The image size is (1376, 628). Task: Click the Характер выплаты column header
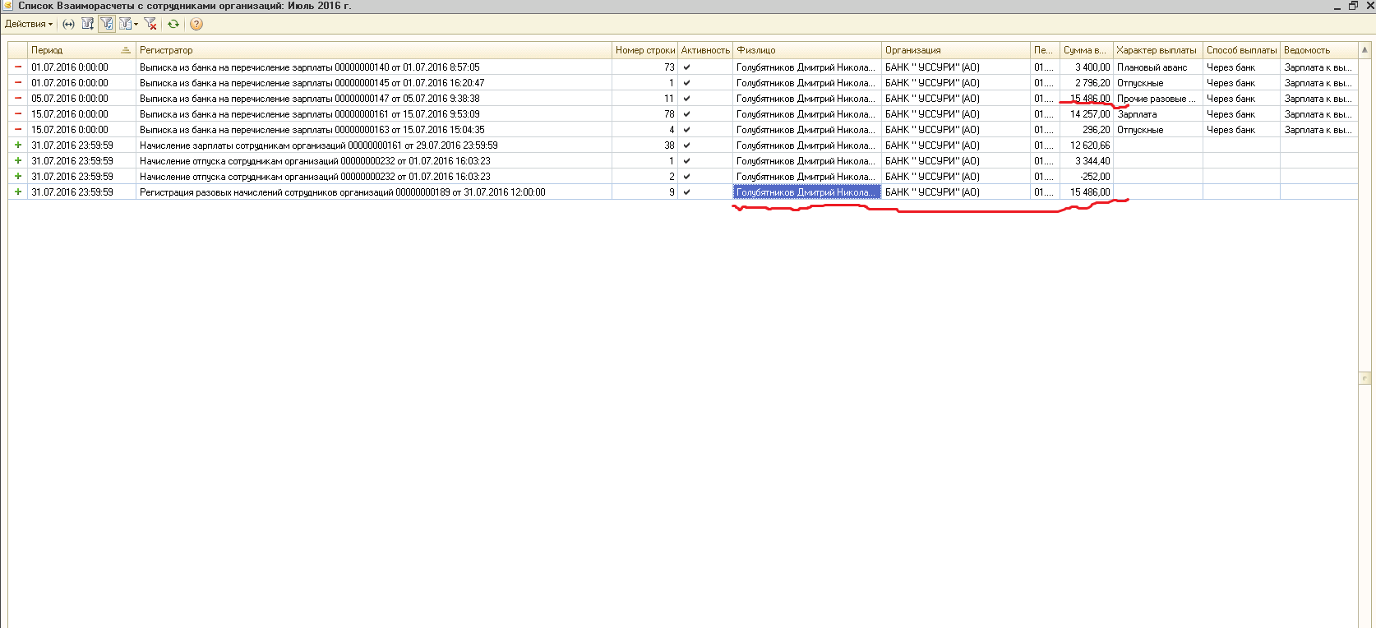[x=1157, y=50]
